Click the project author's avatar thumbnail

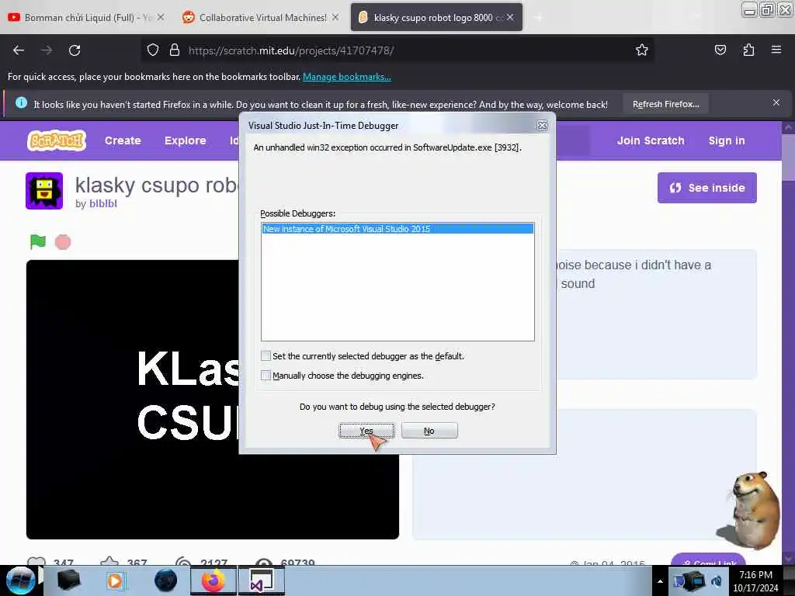(44, 191)
